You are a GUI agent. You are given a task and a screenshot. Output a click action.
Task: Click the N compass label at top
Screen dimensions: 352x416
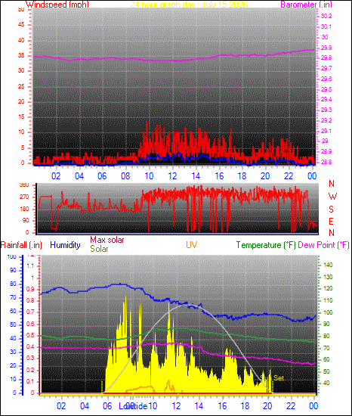pyautogui.click(x=332, y=184)
